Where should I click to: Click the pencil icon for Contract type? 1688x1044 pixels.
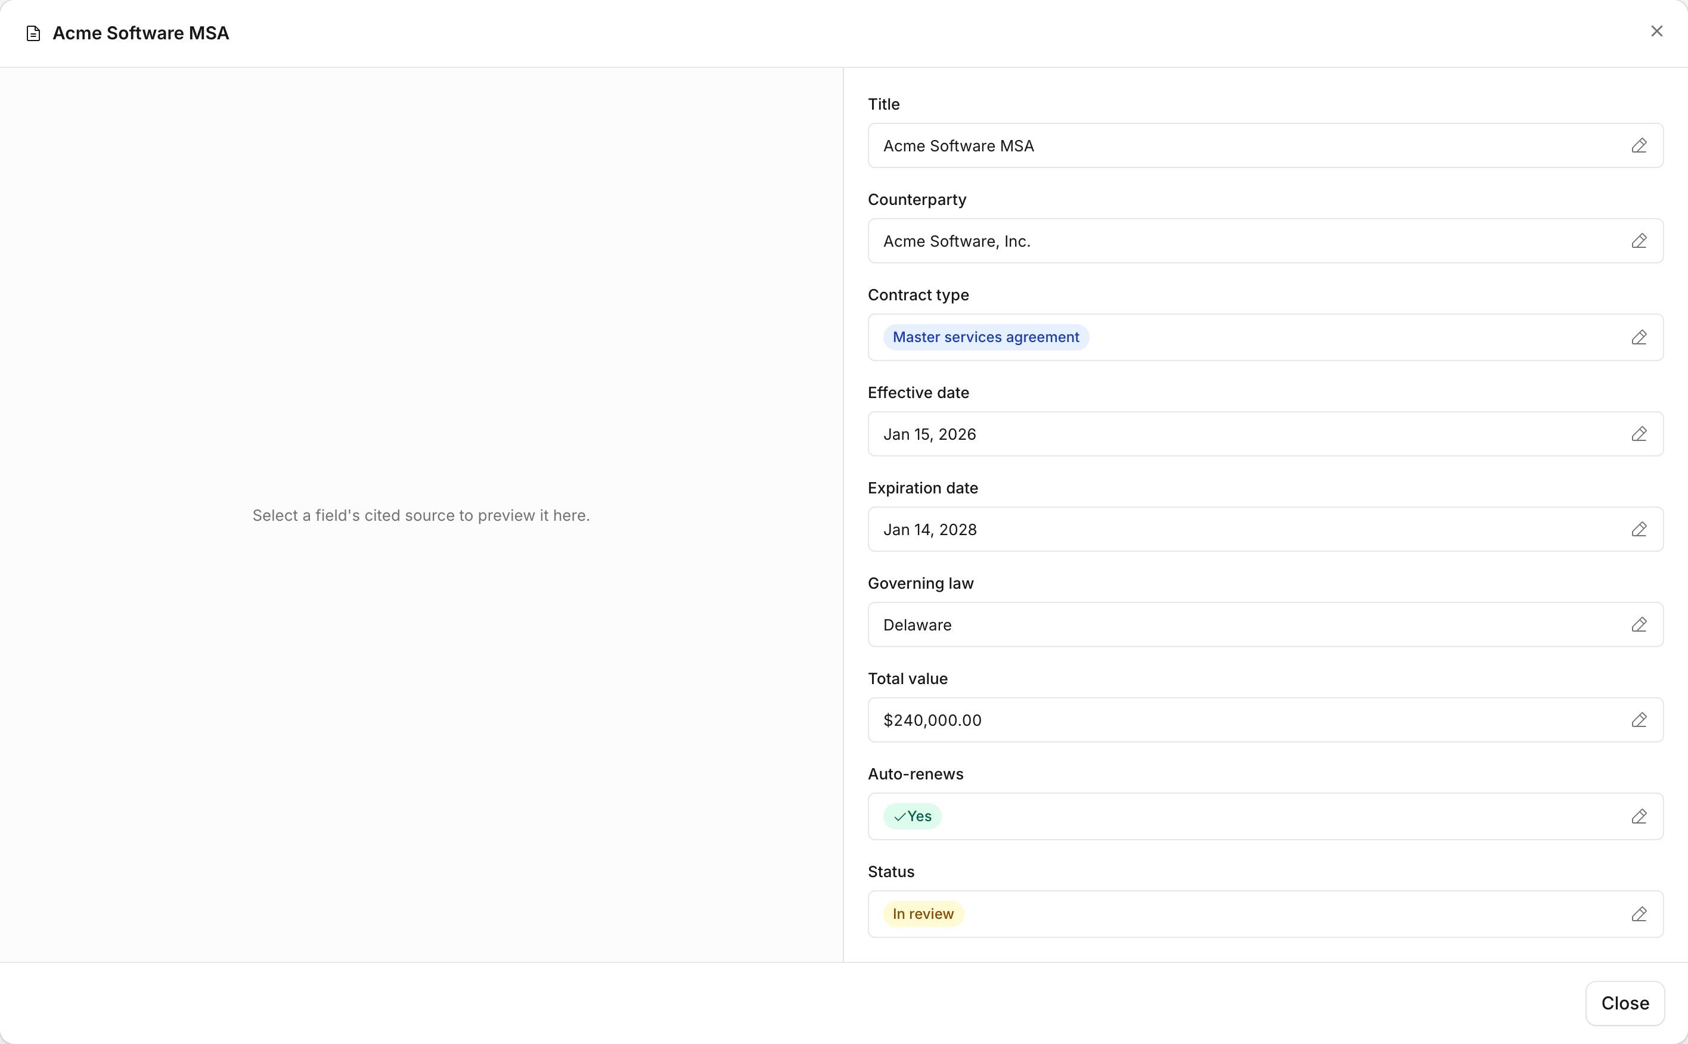click(1639, 338)
